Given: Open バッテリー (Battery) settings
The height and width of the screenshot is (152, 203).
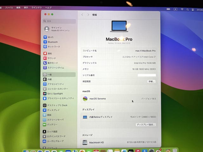Looking at the screenshot, I should [x=52, y=124].
